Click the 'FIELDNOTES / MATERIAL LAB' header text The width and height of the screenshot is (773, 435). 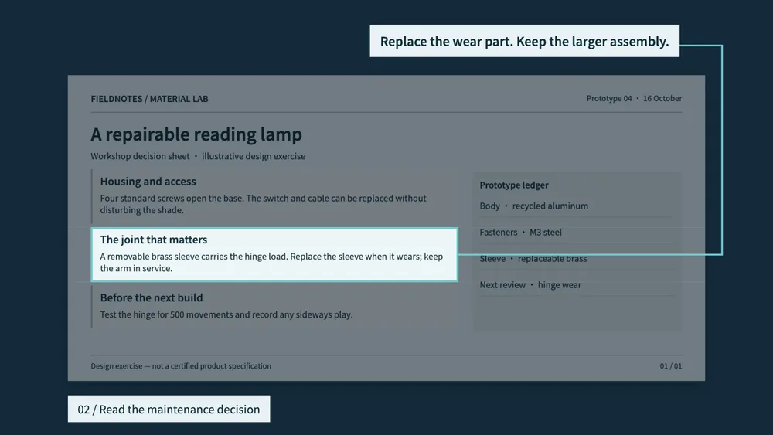coord(149,99)
